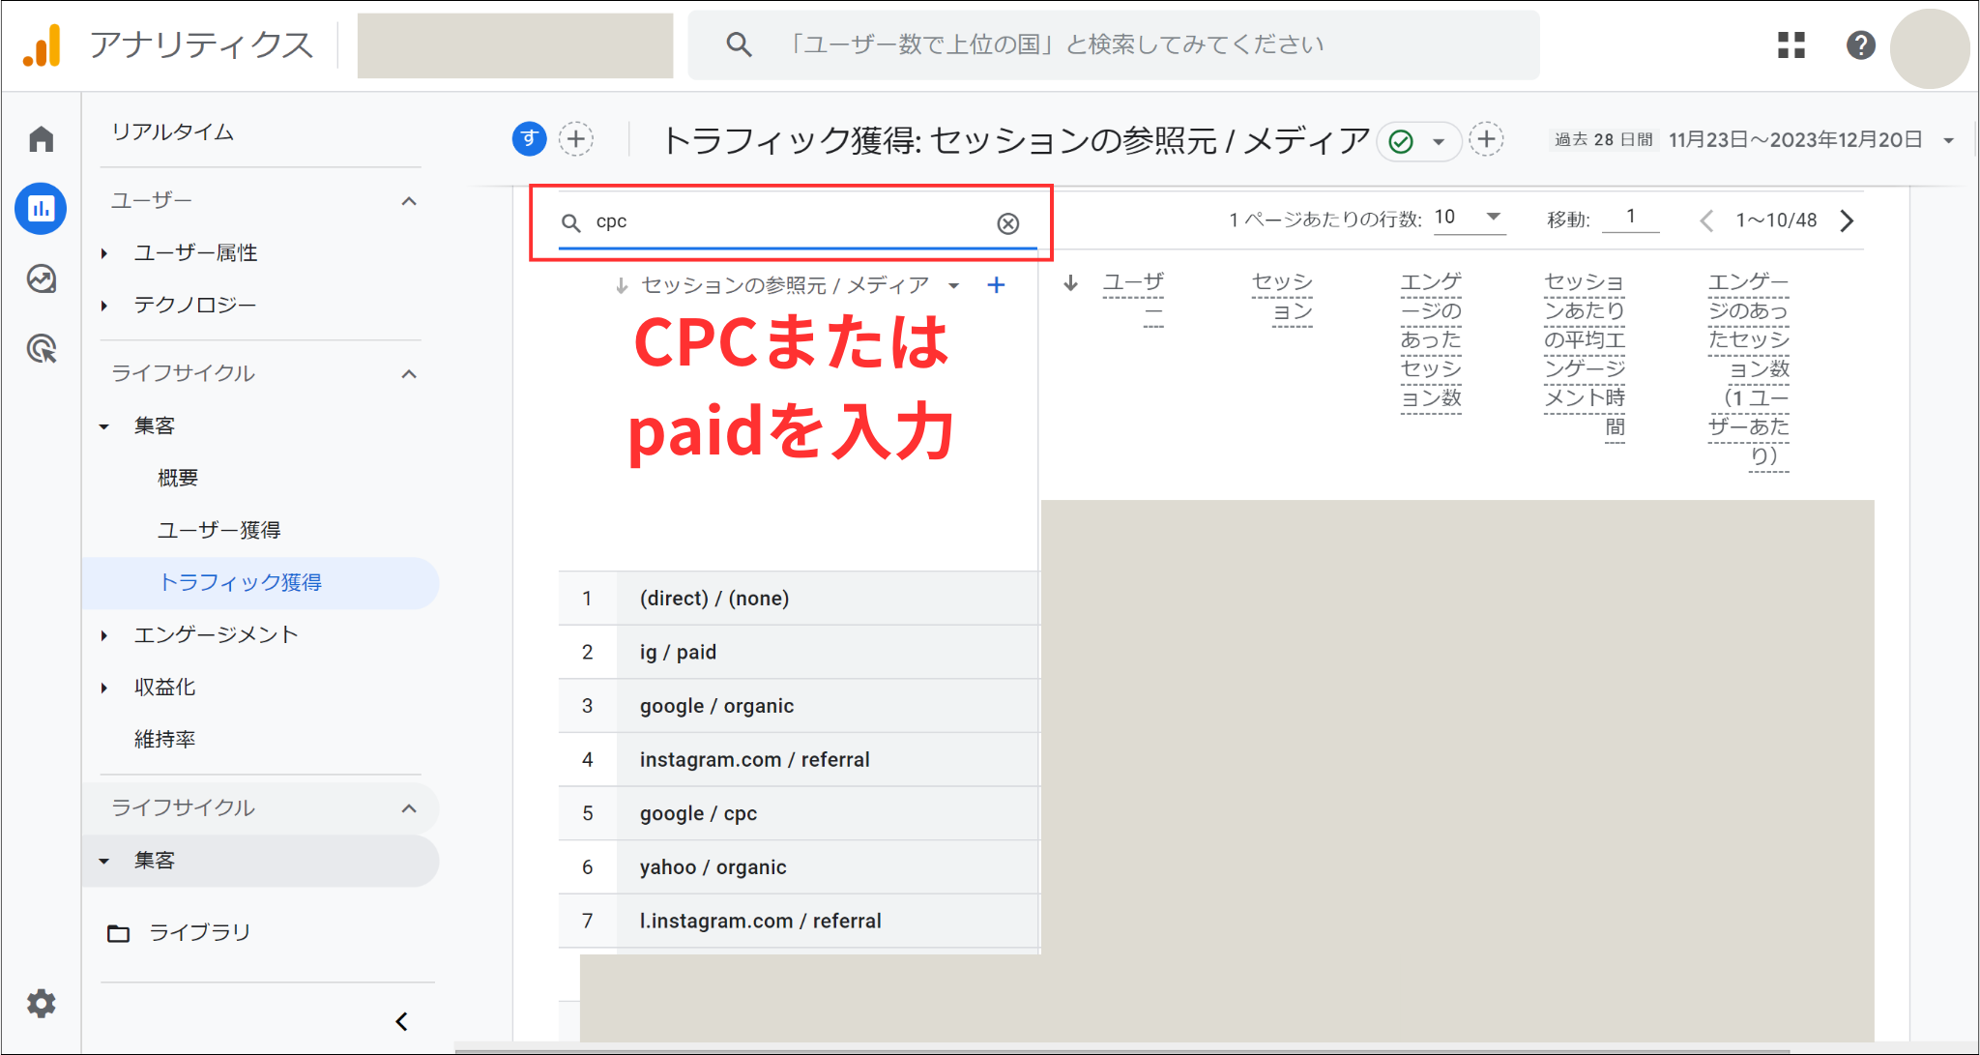
Task: Expand 収益化 tree item
Action: point(104,688)
